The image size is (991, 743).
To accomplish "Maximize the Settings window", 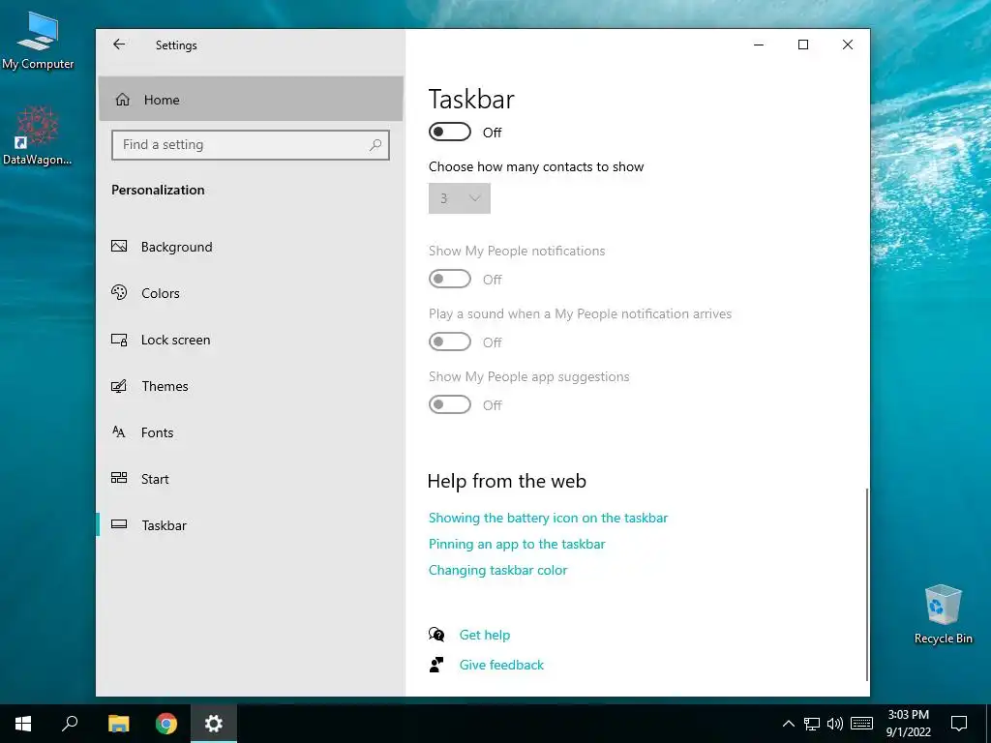I will click(803, 45).
